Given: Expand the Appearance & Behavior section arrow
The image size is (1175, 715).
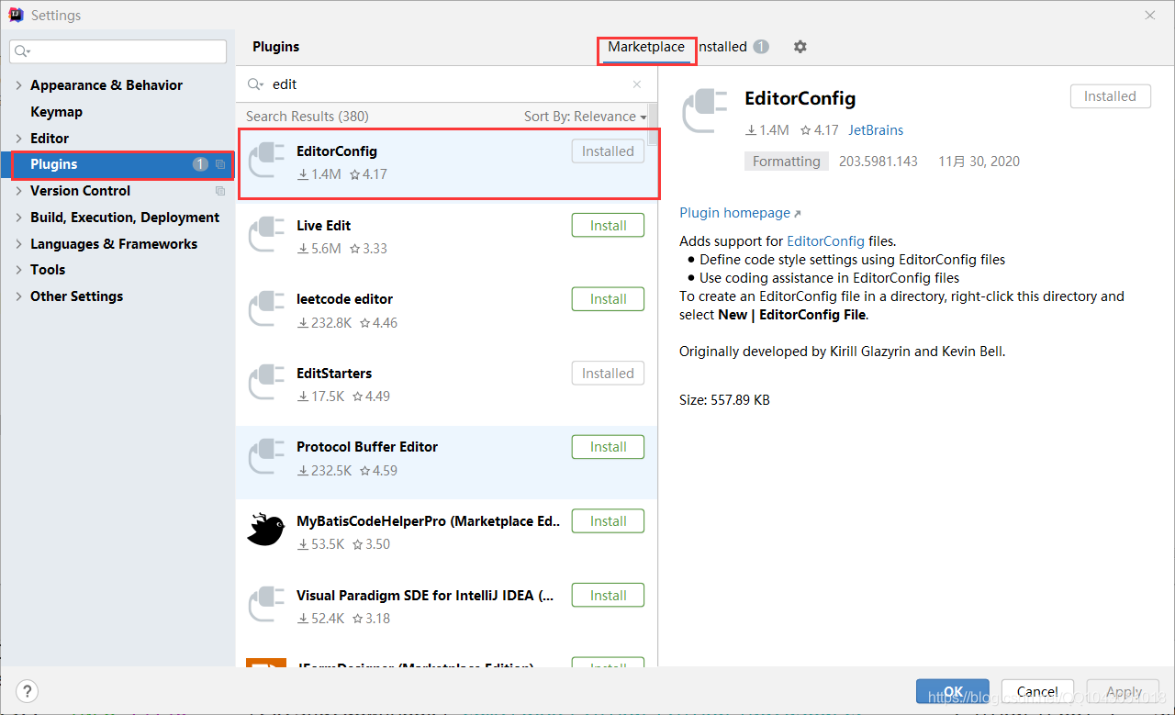Looking at the screenshot, I should (x=19, y=85).
